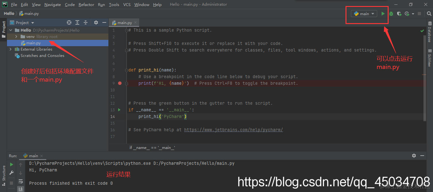Viewport: 433px width, 192px height.
Task: Hide the Project tool window with the minus icon
Action: pyautogui.click(x=104, y=22)
